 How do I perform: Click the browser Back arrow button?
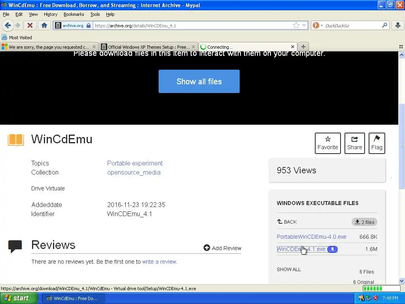pos(8,25)
